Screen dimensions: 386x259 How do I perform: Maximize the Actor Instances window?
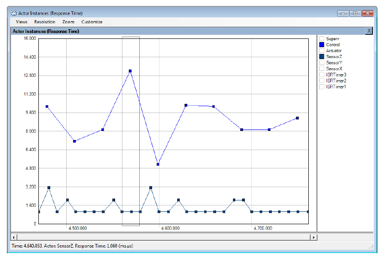point(354,13)
